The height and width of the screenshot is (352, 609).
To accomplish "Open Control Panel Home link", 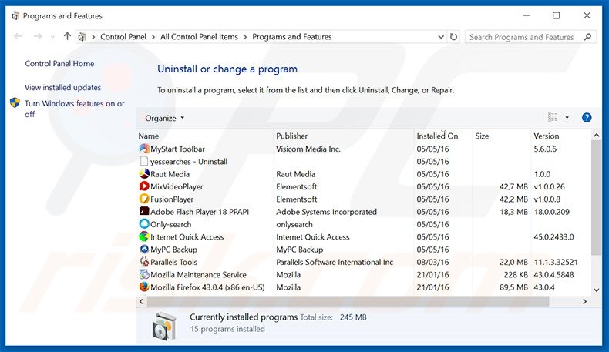I will click(59, 64).
